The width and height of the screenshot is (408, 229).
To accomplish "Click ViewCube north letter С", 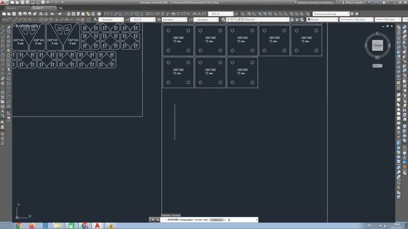I will click(377, 34).
